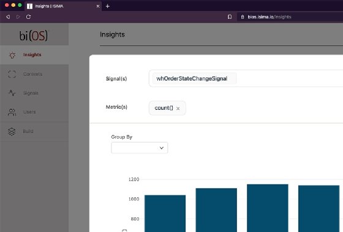Open the Build sidebar item
343x232 pixels.
pyautogui.click(x=34, y=131)
